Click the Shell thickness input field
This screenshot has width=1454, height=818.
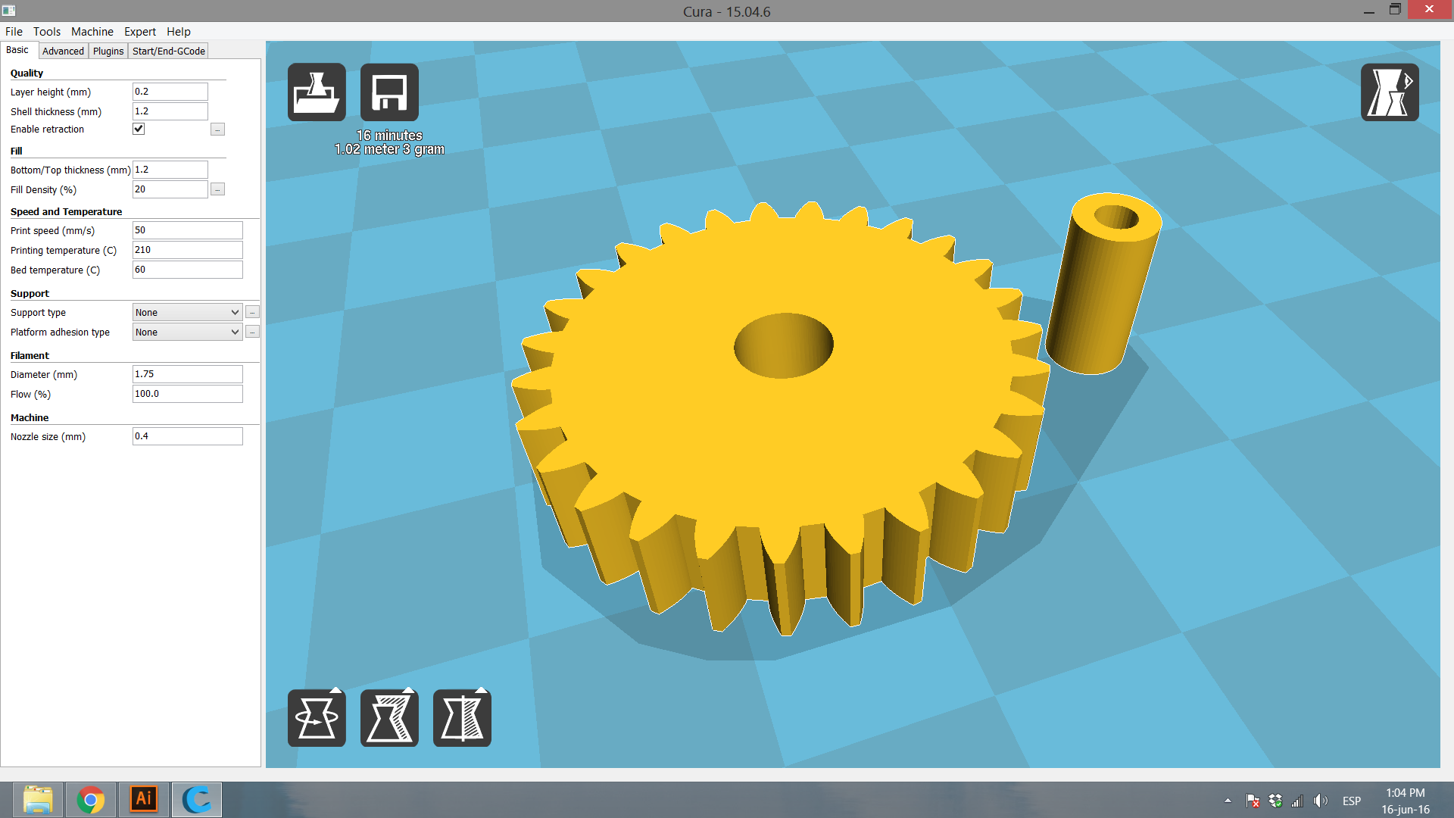pyautogui.click(x=170, y=111)
